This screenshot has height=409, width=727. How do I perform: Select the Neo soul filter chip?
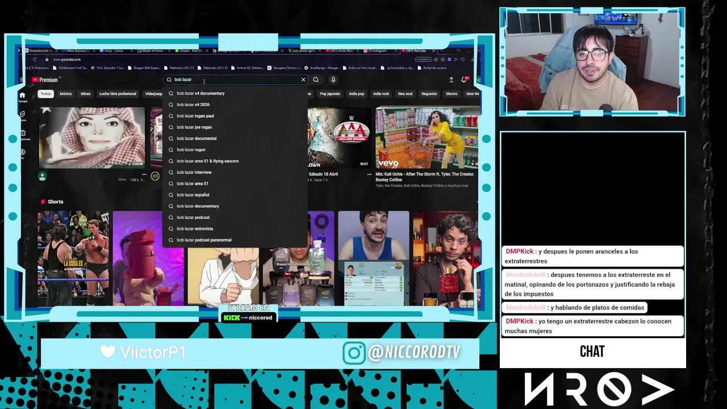(x=405, y=94)
